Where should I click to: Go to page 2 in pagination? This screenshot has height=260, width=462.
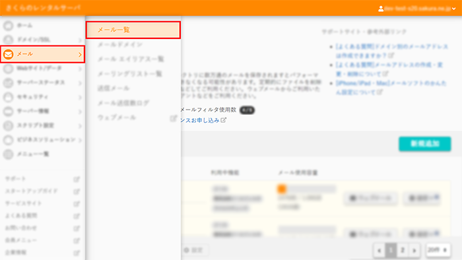tap(403, 251)
